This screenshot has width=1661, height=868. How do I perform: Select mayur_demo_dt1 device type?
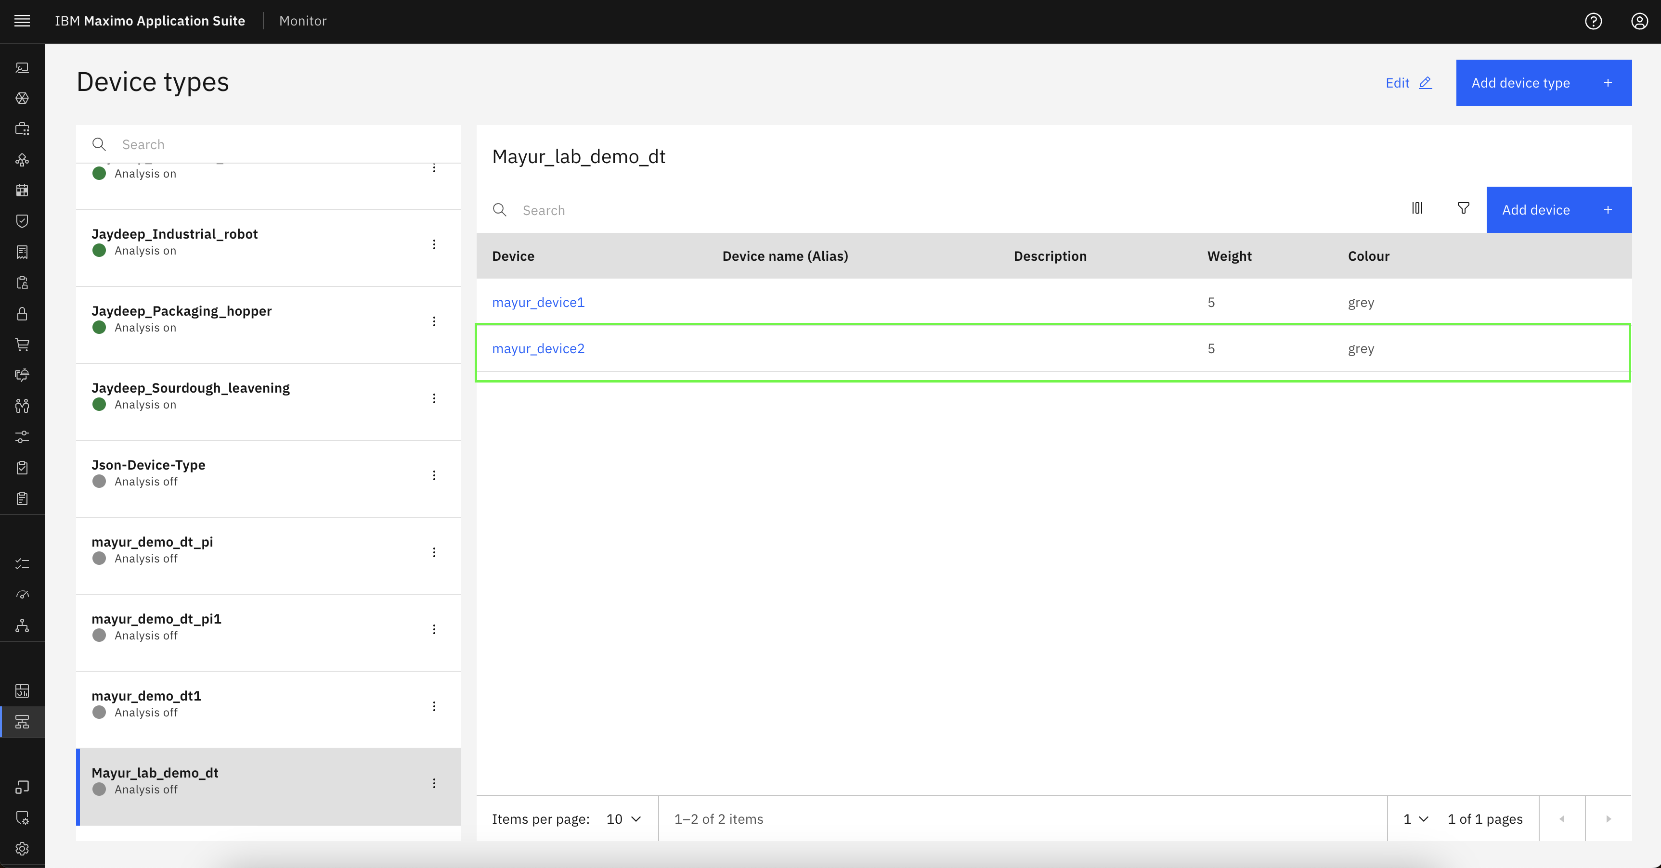(x=268, y=710)
